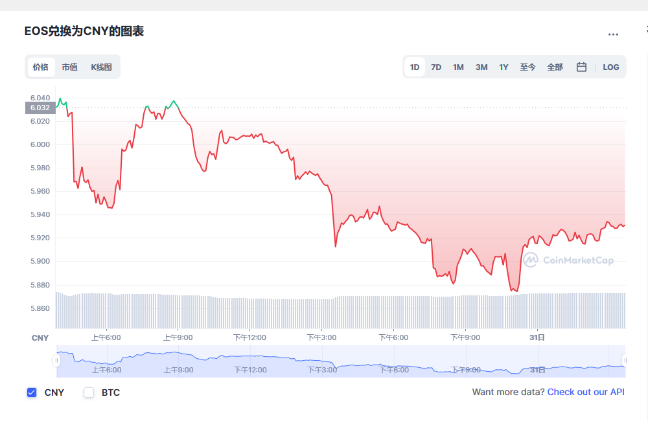648x421 pixels.
Task: Select the 1M time range
Action: coord(458,67)
